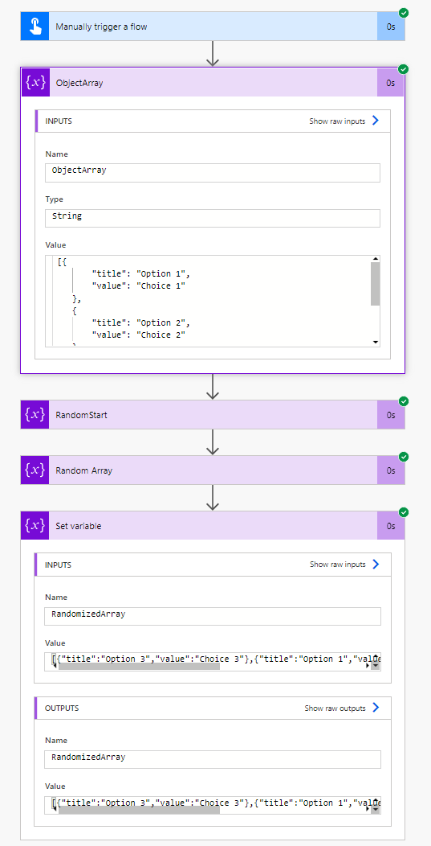Viewport: 431px width, 846px height.
Task: Click the RandomStart variable icon
Action: 35,415
